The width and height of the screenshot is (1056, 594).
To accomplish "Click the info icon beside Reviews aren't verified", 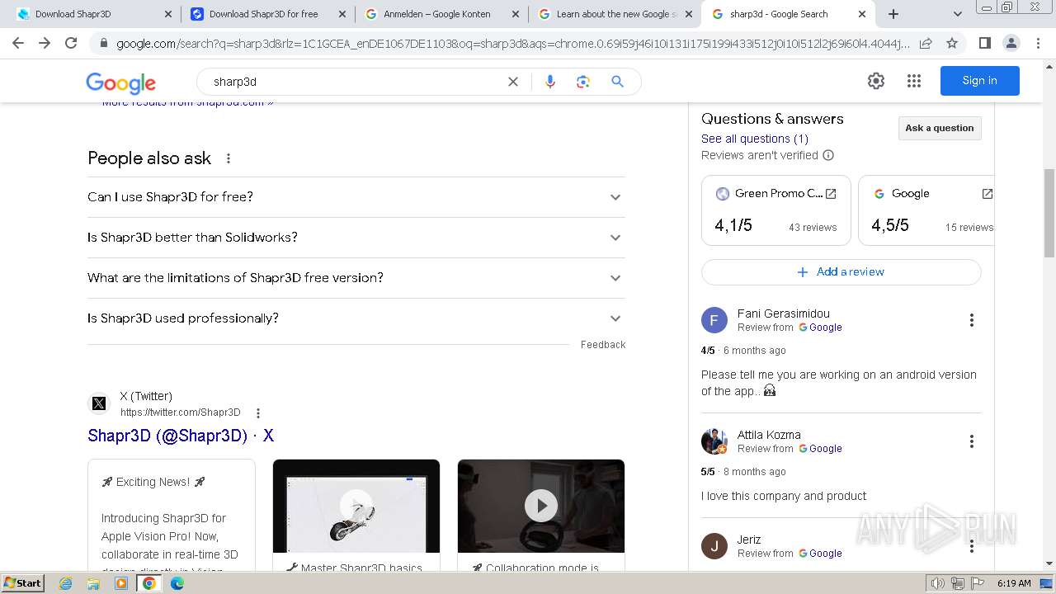I will (x=828, y=155).
